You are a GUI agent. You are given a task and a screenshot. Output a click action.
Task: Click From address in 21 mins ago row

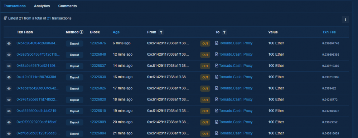168,133
